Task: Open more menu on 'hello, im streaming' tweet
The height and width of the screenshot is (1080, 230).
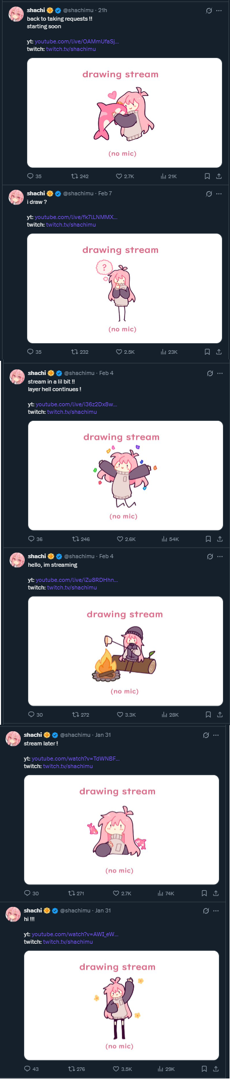Action: [x=220, y=556]
